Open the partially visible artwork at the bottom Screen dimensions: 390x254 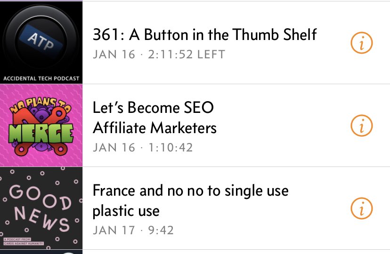pos(41,252)
